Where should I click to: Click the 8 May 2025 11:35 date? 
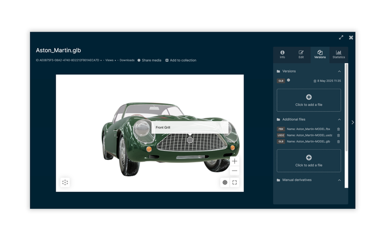point(329,81)
